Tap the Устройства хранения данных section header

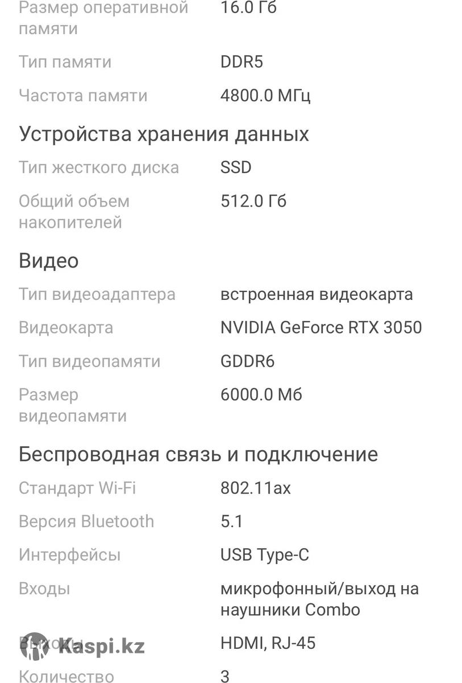164,134
